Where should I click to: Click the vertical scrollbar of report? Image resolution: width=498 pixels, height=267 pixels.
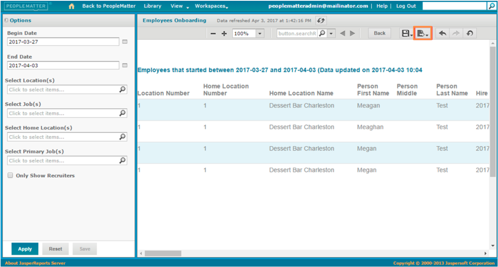pyautogui.click(x=492, y=112)
